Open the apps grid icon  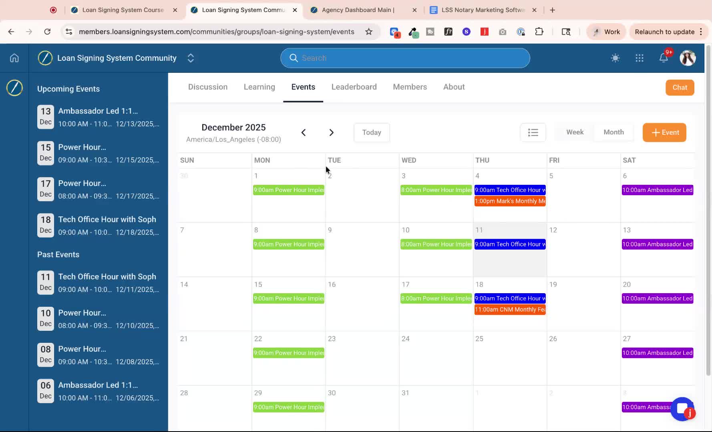640,58
